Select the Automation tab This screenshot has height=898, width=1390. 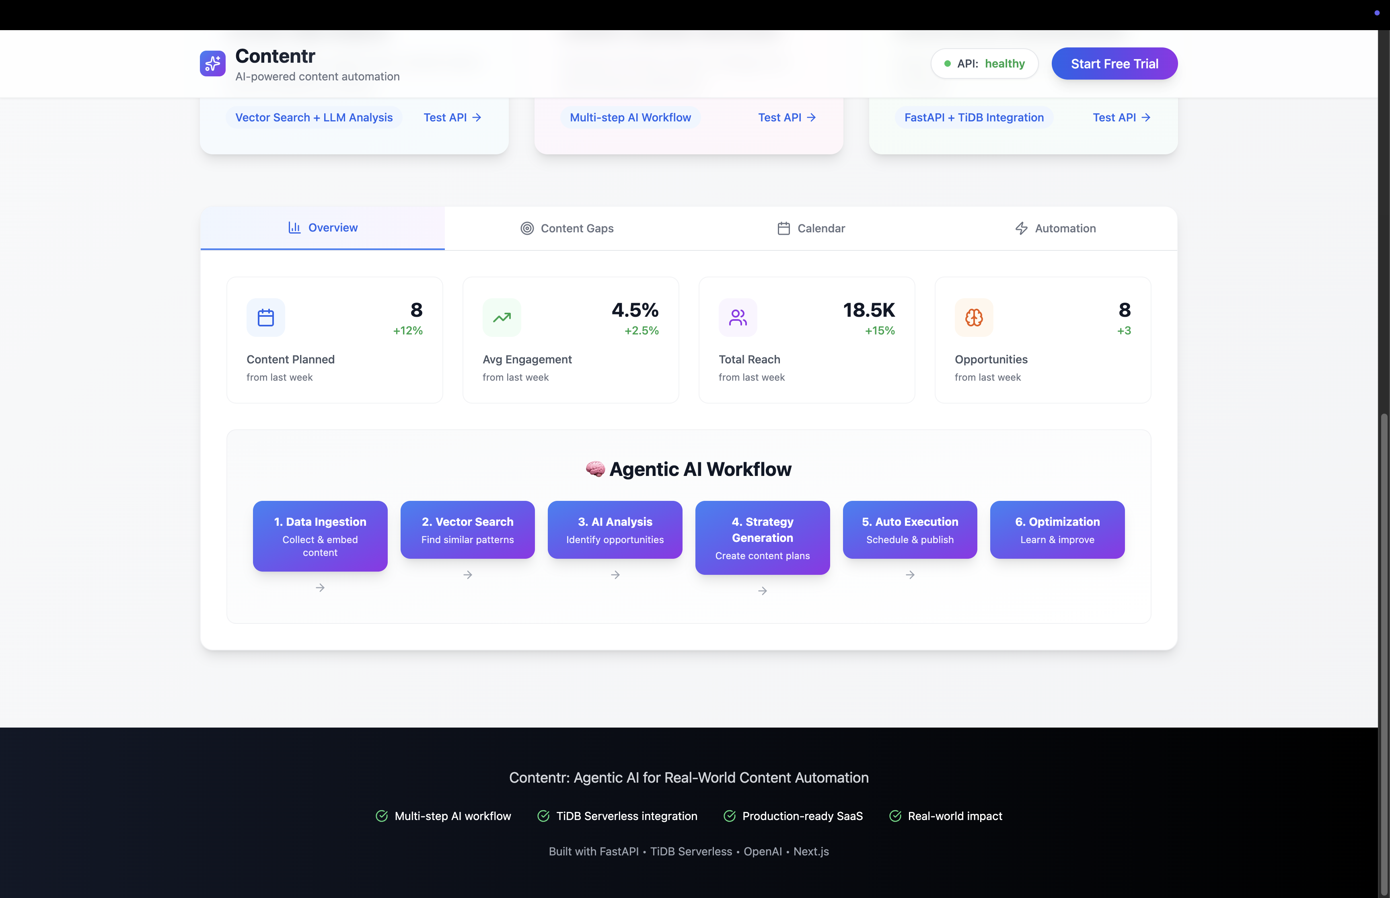[1055, 229]
